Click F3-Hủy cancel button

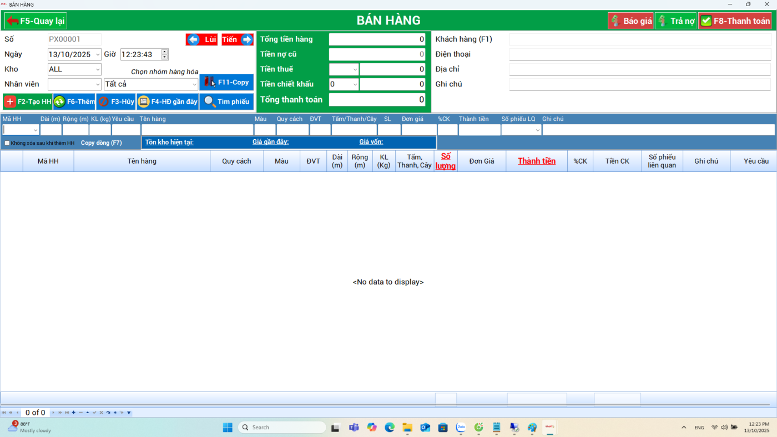tap(116, 101)
